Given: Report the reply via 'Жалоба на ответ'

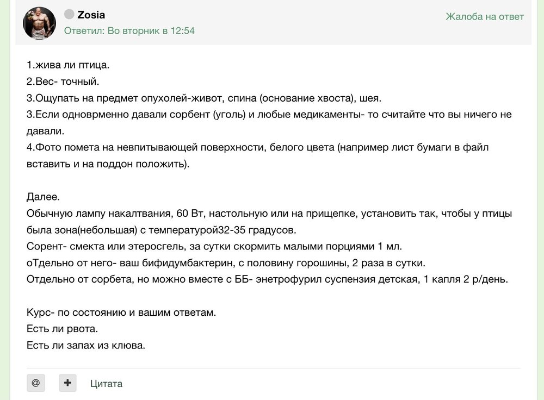Looking at the screenshot, I should tap(485, 17).
